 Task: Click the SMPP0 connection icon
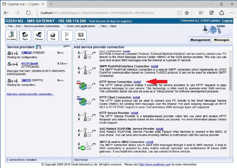[13, 81]
